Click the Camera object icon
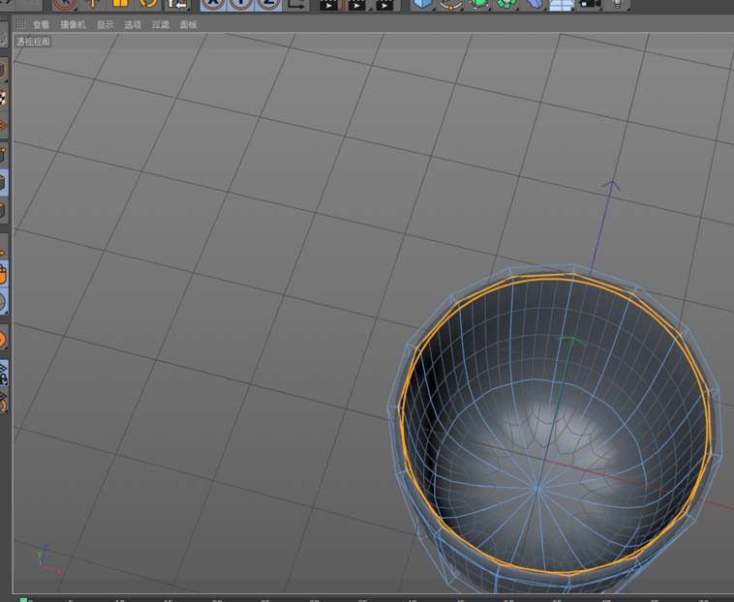Viewport: 734px width, 602px height. [590, 3]
